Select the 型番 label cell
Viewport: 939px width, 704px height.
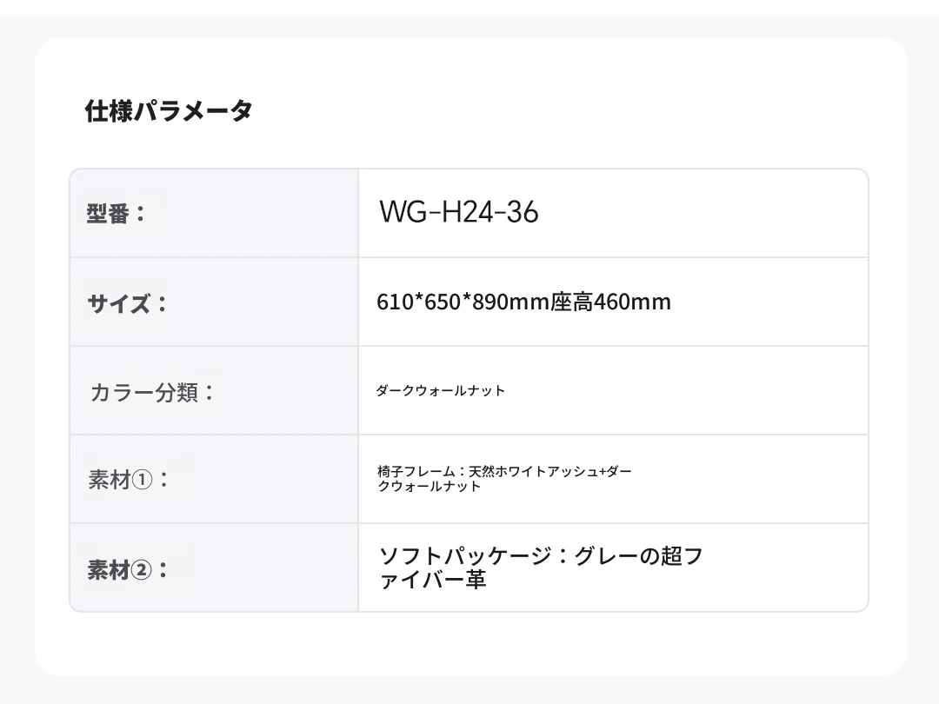click(214, 213)
